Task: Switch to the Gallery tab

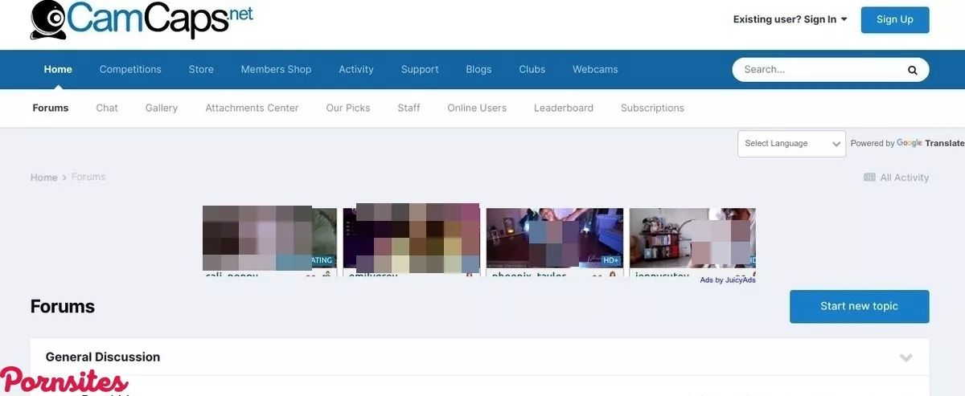Action: coord(162,108)
